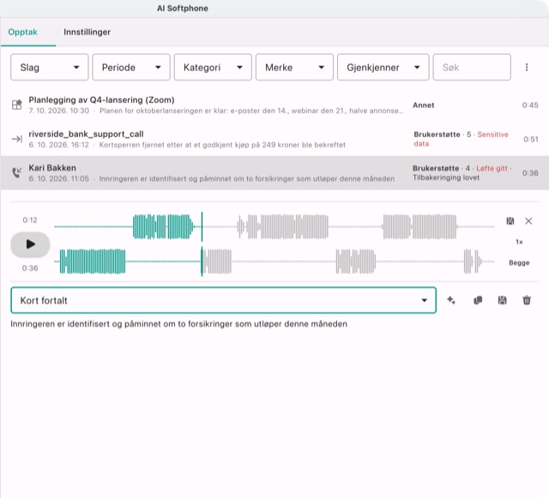Click the playhead marker on the waveform

(202, 244)
